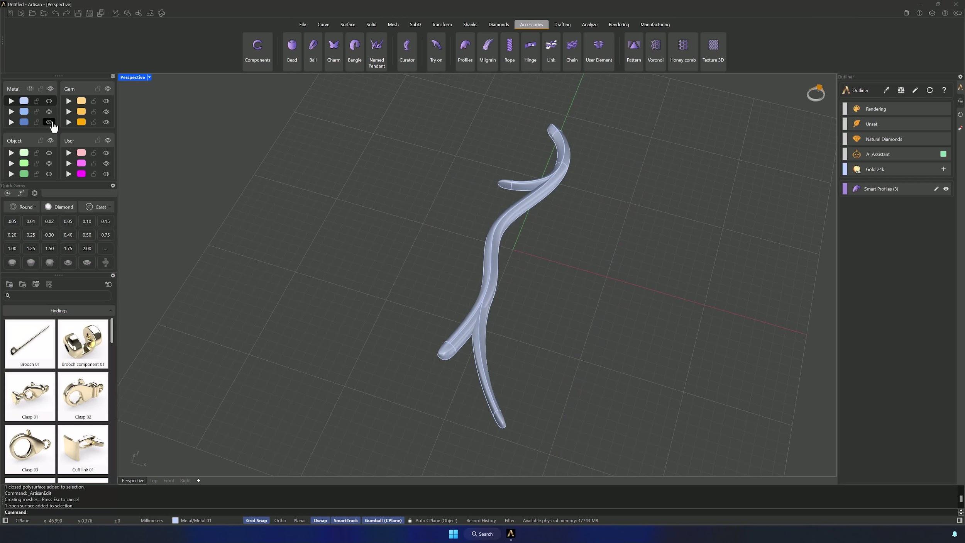Open the Diamonds ribbon tab
This screenshot has width=965, height=543.
click(498, 24)
